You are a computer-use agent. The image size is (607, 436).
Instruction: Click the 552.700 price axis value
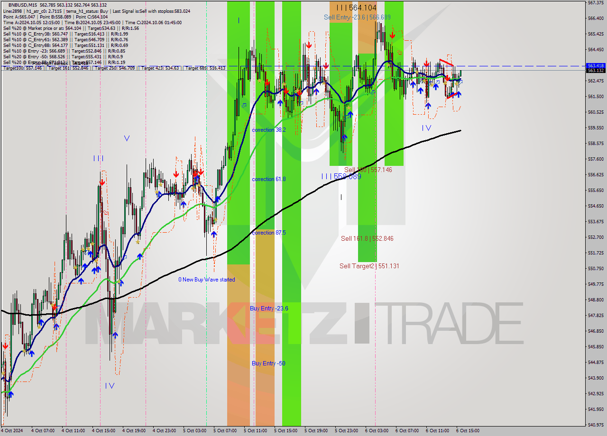pyautogui.click(x=596, y=237)
